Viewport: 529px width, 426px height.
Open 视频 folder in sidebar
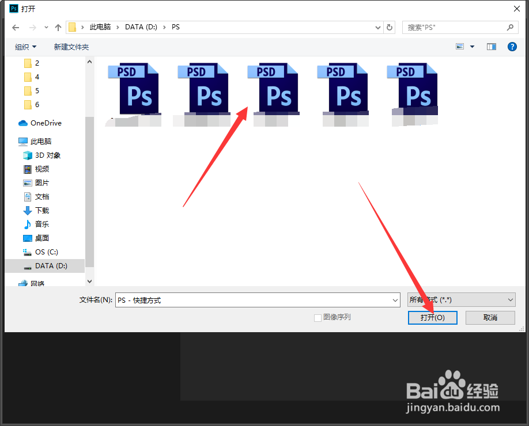(x=36, y=169)
